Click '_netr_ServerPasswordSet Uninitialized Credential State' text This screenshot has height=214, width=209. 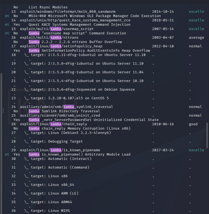coord(100,120)
